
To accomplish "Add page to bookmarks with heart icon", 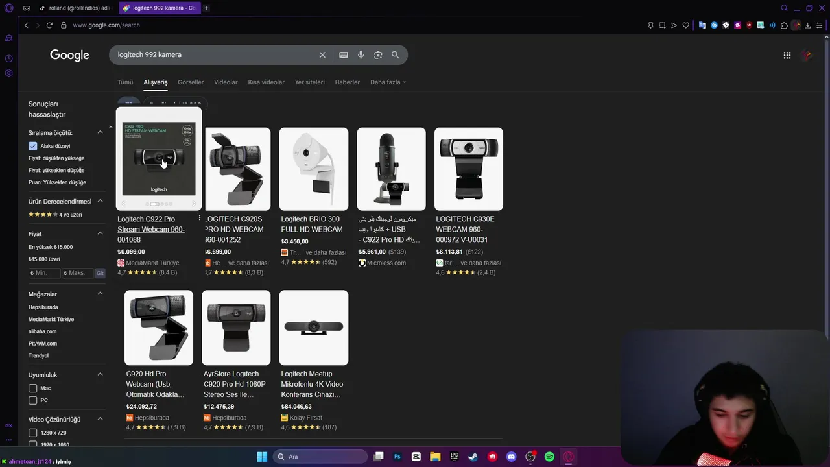I will tap(685, 25).
